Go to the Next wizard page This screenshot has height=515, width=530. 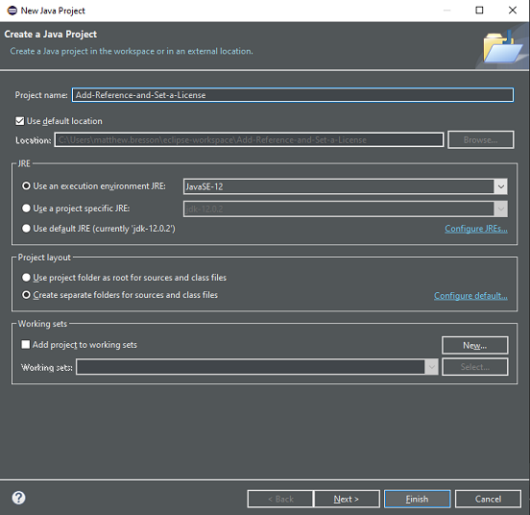point(348,499)
